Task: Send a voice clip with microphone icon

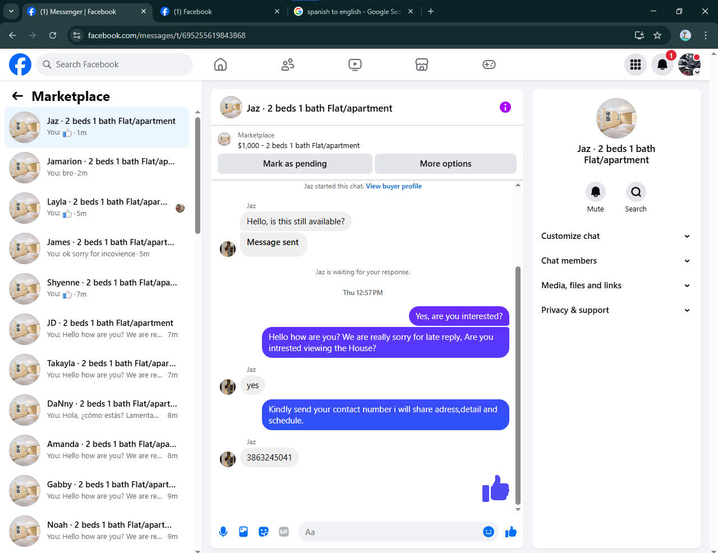Action: coord(223,532)
